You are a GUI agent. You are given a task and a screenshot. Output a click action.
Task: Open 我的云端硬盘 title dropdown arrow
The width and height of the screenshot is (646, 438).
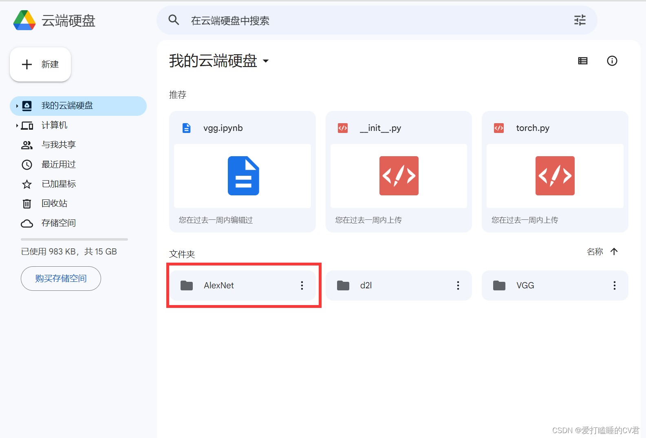[x=266, y=61]
